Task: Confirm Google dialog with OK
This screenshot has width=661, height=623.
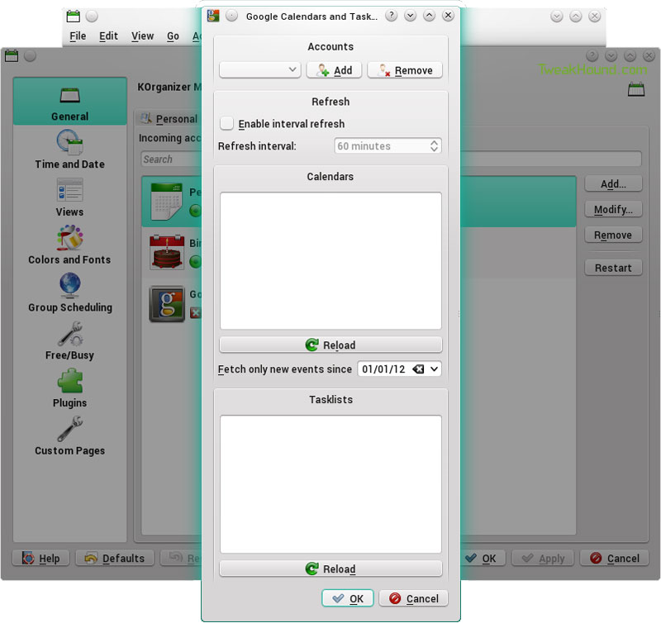Action: (x=347, y=598)
